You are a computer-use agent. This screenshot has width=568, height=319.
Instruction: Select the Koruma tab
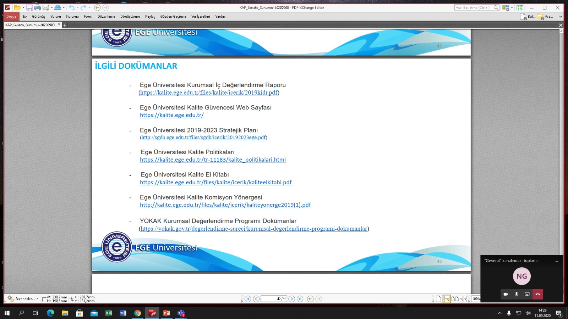click(72, 16)
